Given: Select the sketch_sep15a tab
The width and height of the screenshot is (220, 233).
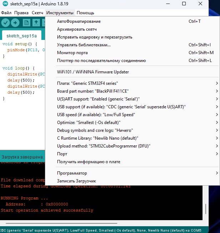Looking at the screenshot, I should [21, 36].
